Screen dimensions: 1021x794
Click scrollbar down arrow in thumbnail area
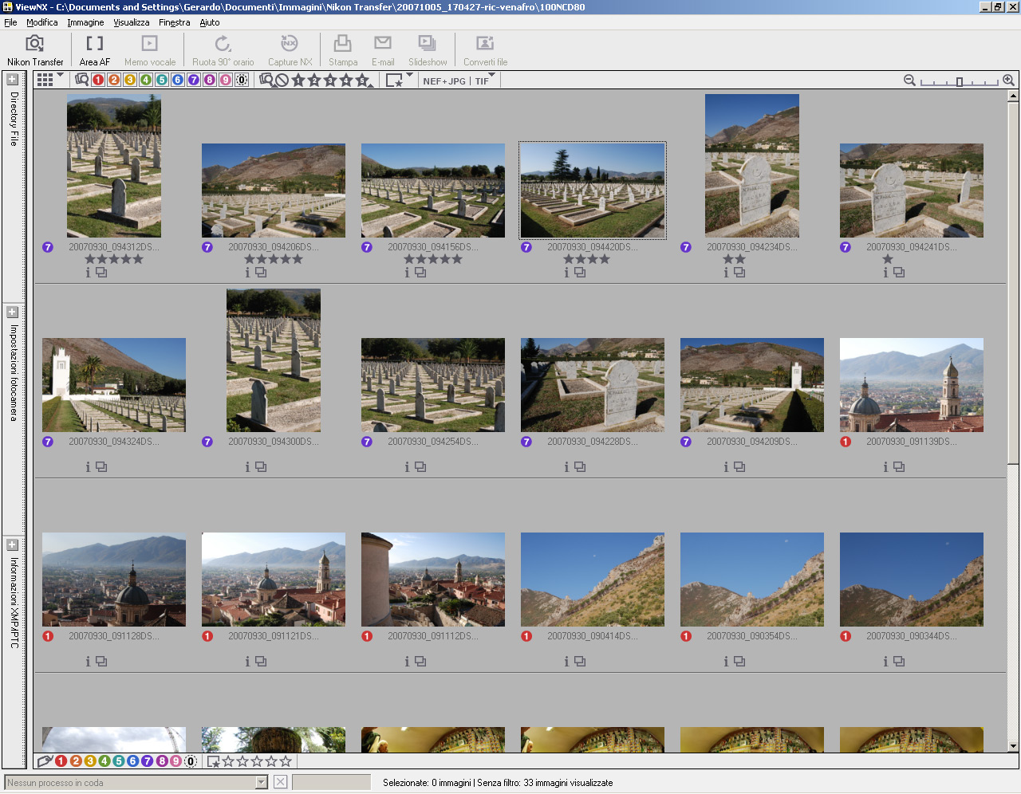tap(1013, 746)
